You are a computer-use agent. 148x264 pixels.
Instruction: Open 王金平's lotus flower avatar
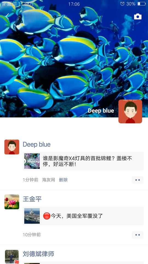coord(12,202)
